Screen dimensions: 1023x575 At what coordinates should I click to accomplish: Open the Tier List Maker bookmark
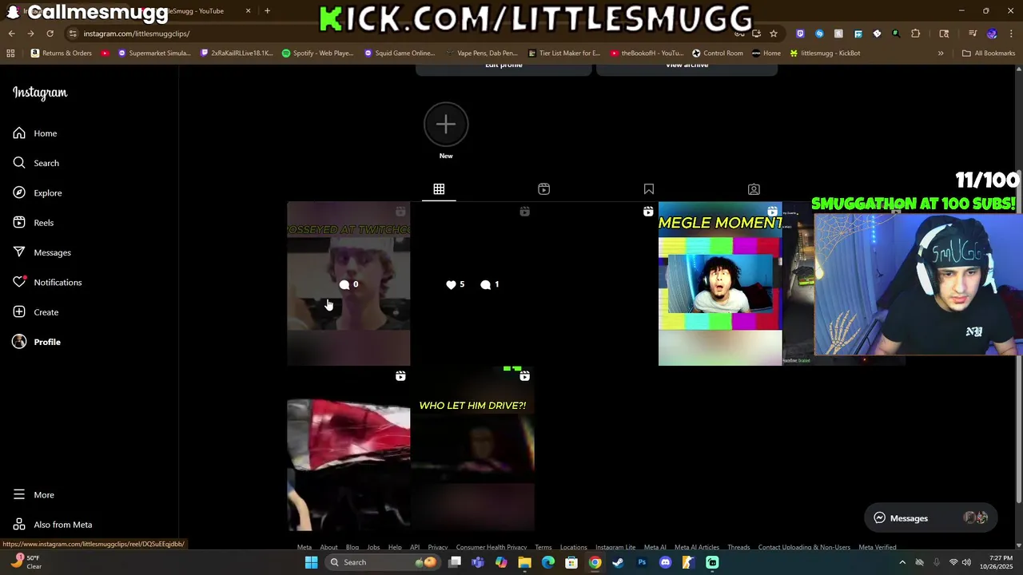[x=563, y=54]
